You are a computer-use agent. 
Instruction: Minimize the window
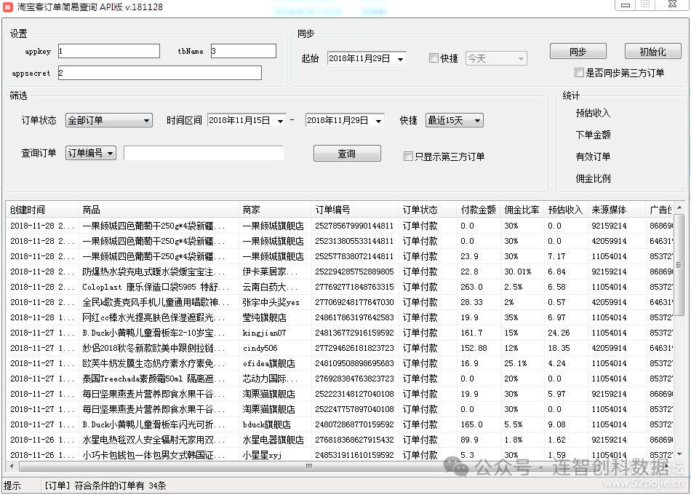click(625, 5)
